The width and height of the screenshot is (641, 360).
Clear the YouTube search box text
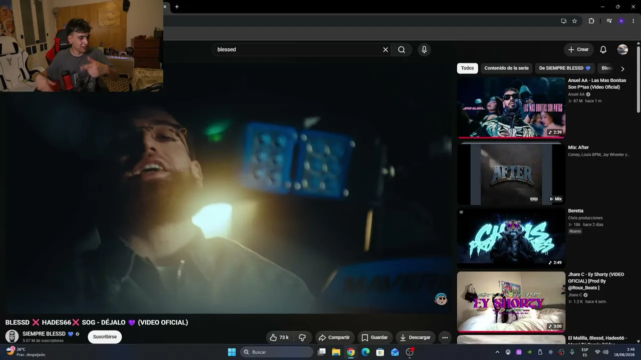pyautogui.click(x=386, y=49)
